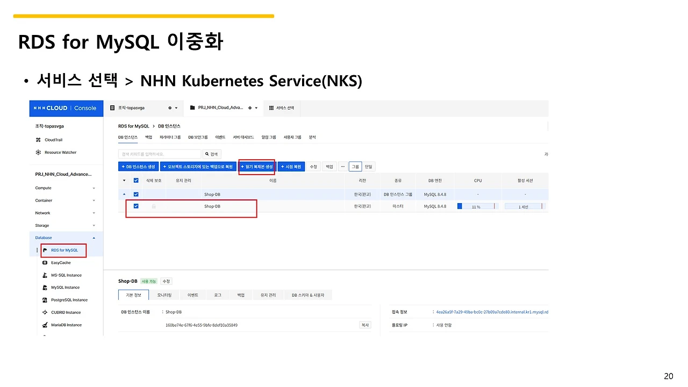Viewport: 688px width, 387px height.
Task: Select the 유지 관리 detail tab
Action: pos(268,295)
